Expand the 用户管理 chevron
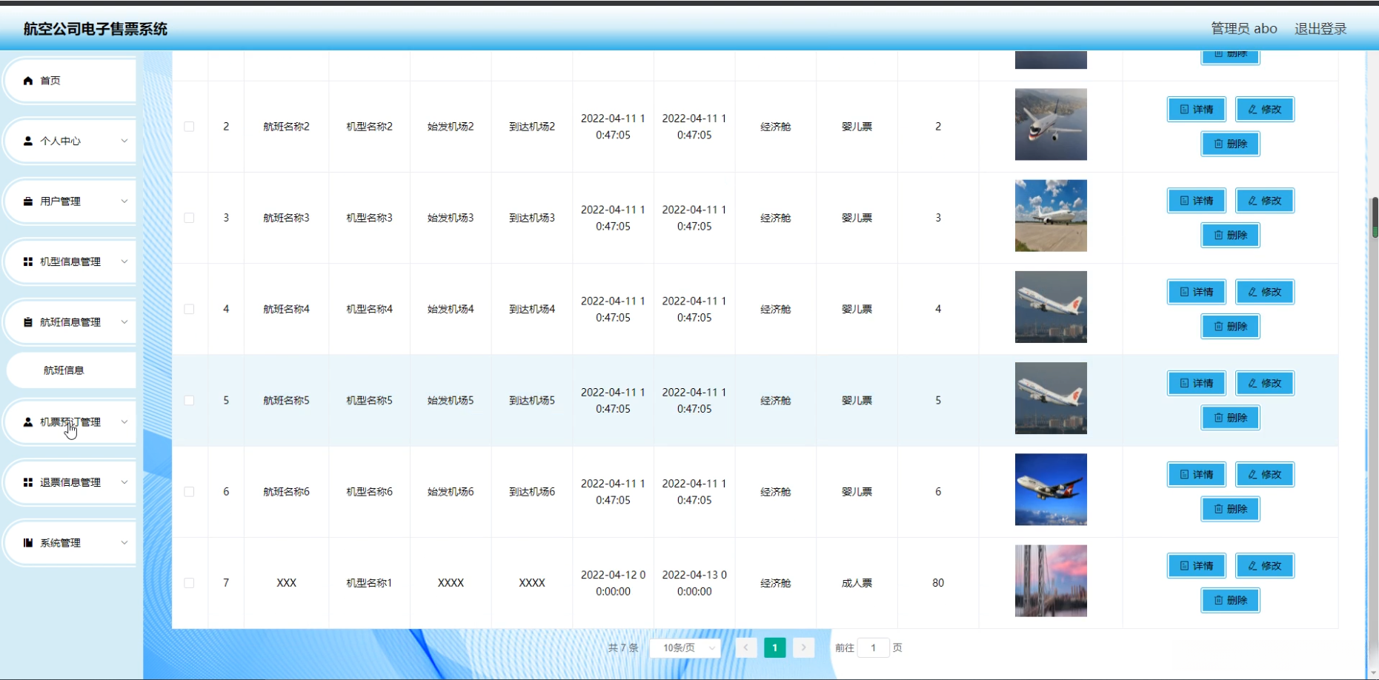This screenshot has height=680, width=1379. [x=124, y=201]
